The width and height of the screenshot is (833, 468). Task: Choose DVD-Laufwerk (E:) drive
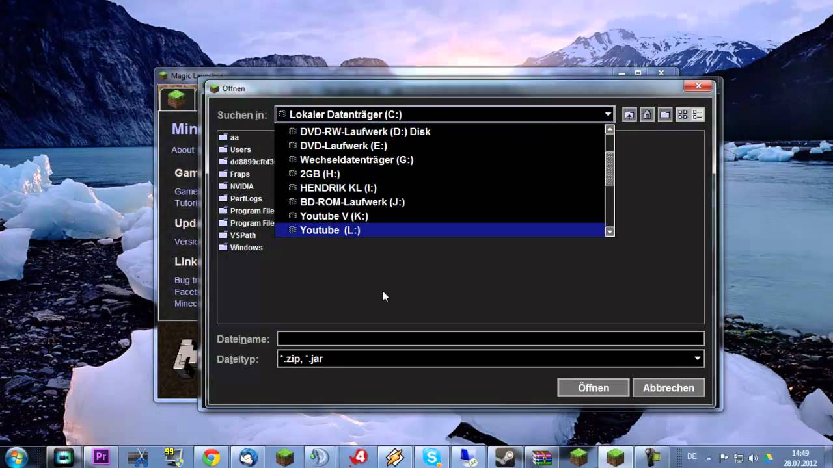(x=440, y=146)
